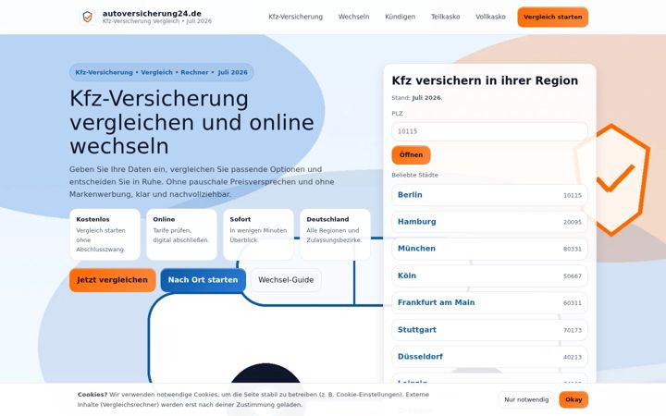666x416 pixels.
Task: Open autoversicherung24.de site title link
Action: coord(152,14)
